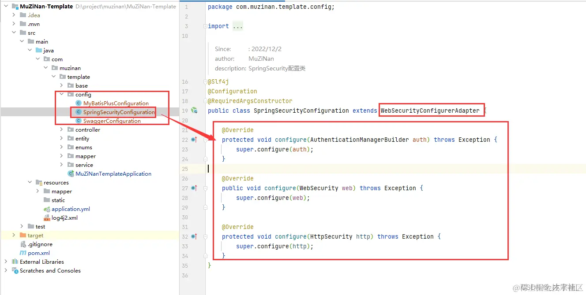Expand the .mvn folder
Image resolution: width=586 pixels, height=295 pixels.
[x=14, y=24]
